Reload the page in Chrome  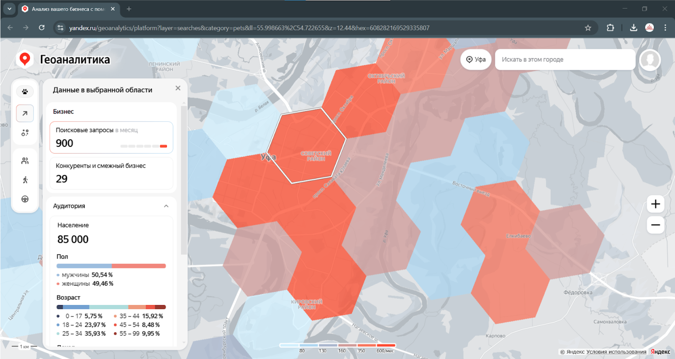pos(42,28)
